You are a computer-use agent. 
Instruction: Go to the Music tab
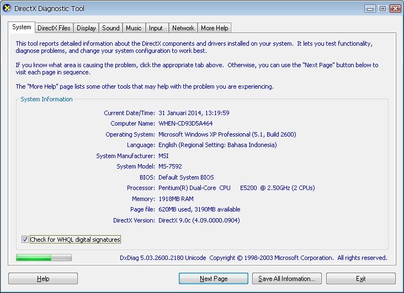pos(134,28)
